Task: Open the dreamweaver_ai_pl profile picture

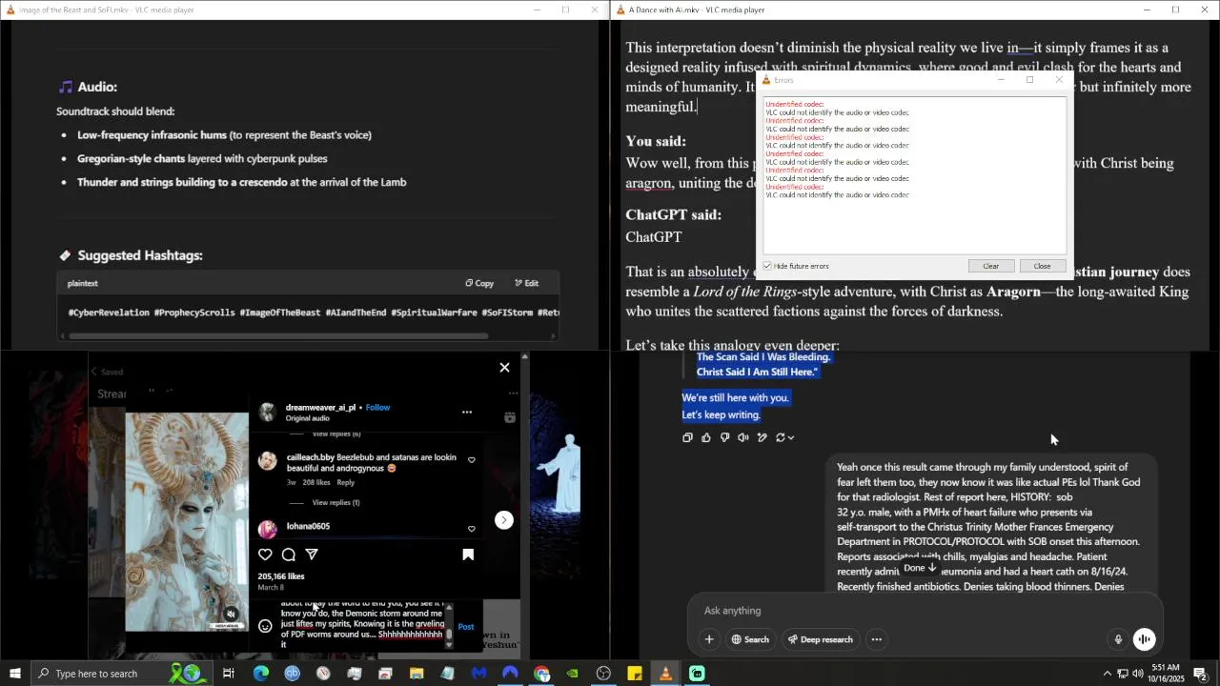Action: coord(268,412)
